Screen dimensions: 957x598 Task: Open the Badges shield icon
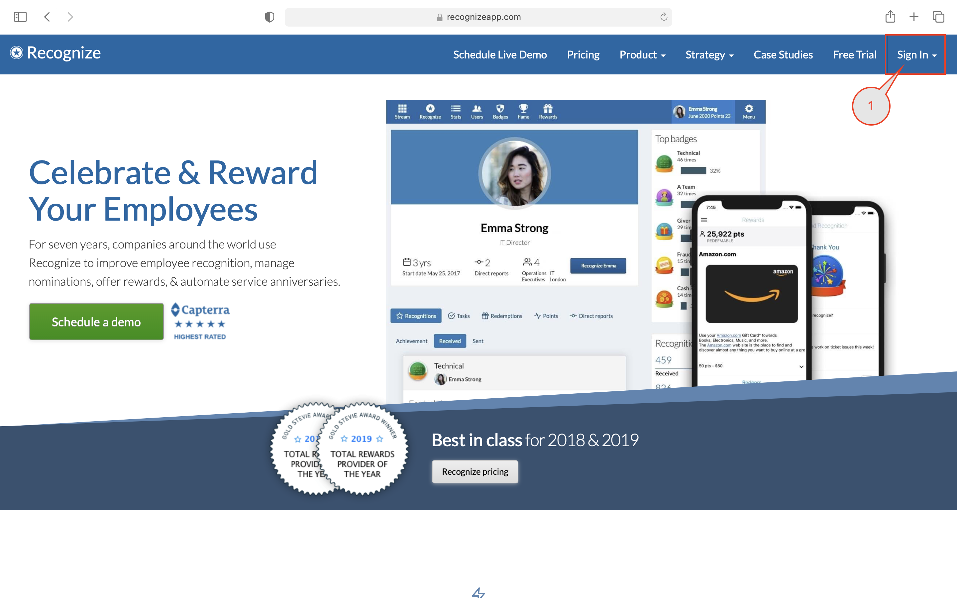click(x=500, y=112)
